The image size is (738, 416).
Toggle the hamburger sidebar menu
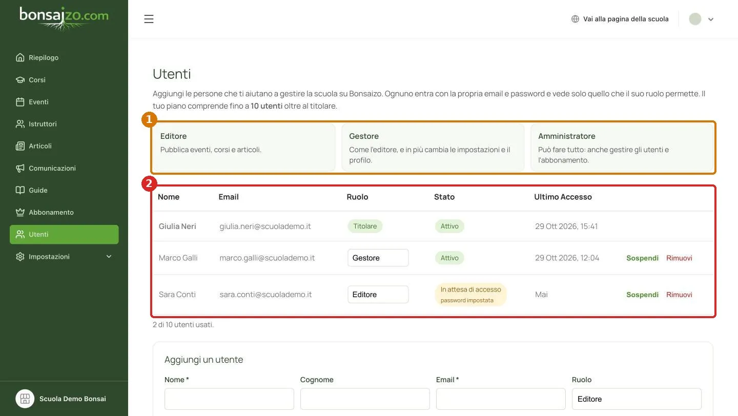[x=149, y=19]
